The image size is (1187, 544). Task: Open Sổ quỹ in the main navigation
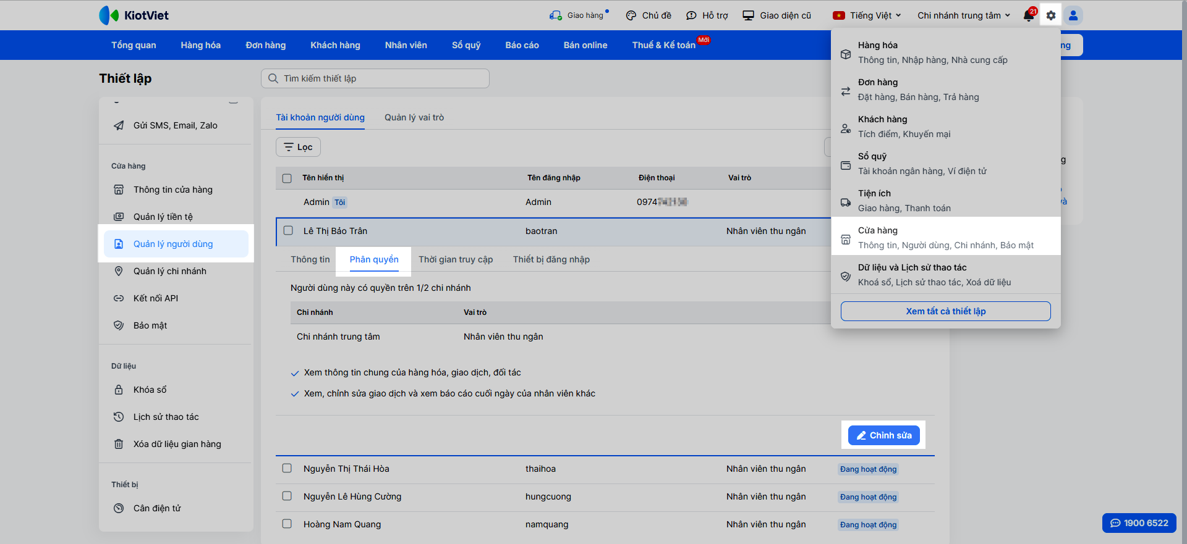[x=466, y=45]
